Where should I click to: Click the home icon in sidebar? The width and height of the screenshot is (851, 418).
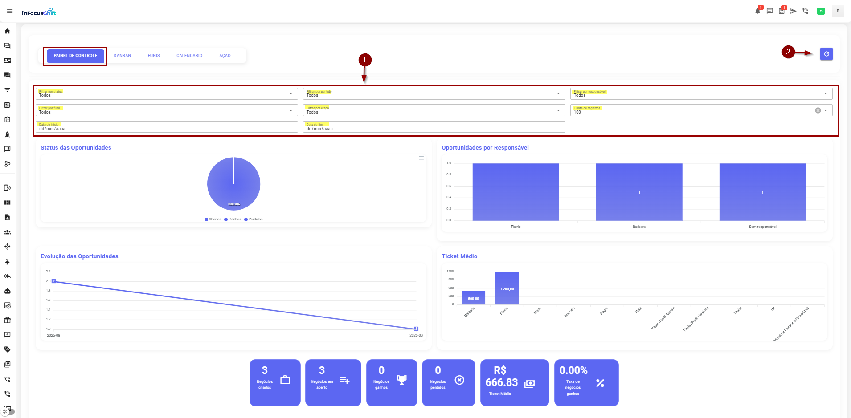point(7,31)
